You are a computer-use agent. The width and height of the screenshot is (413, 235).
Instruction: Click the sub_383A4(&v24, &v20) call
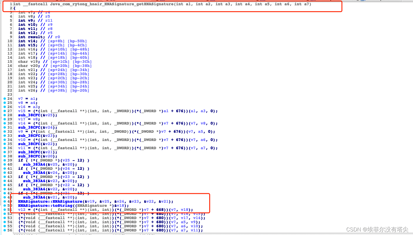[x=50, y=173]
